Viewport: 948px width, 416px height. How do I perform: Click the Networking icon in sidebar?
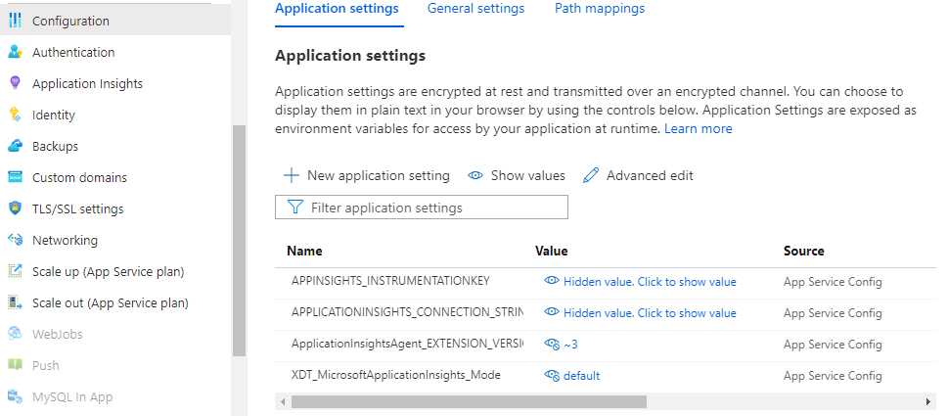click(15, 240)
